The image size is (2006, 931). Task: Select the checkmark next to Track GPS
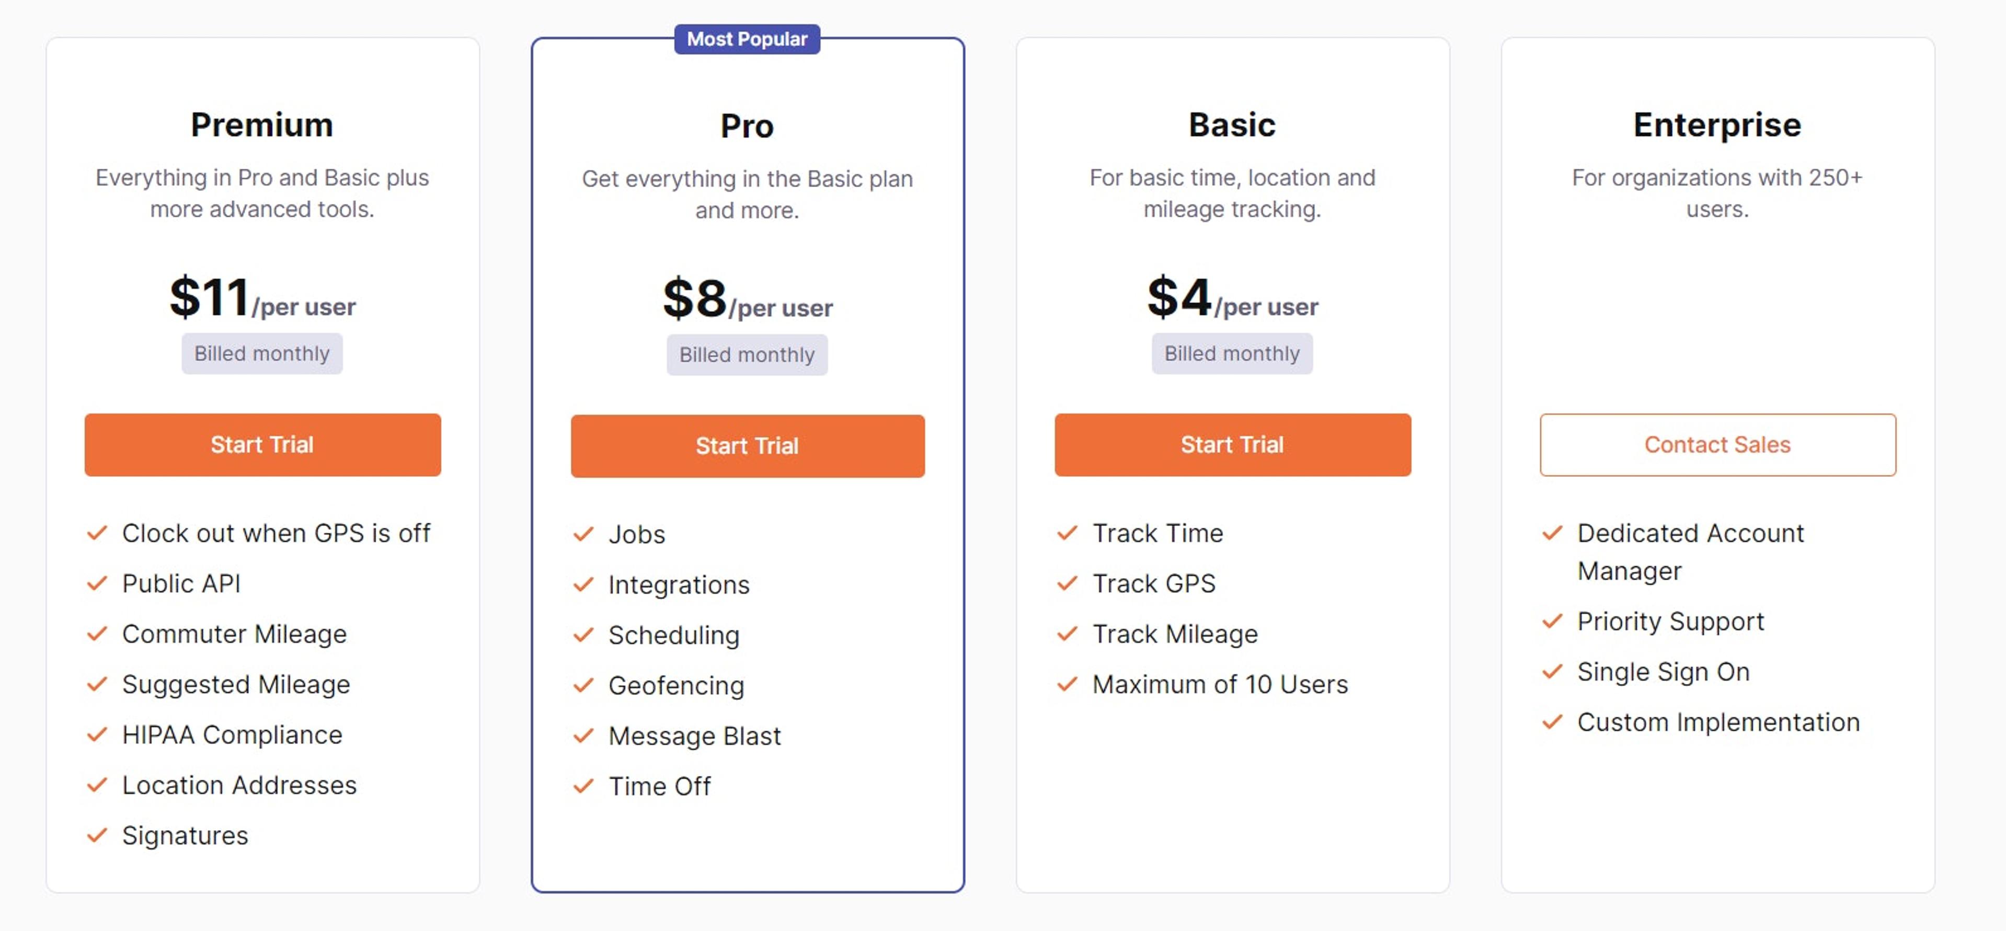tap(1068, 583)
